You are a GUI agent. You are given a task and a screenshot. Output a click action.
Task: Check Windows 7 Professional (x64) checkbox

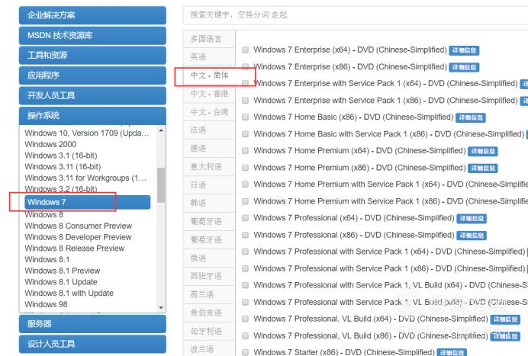(246, 218)
